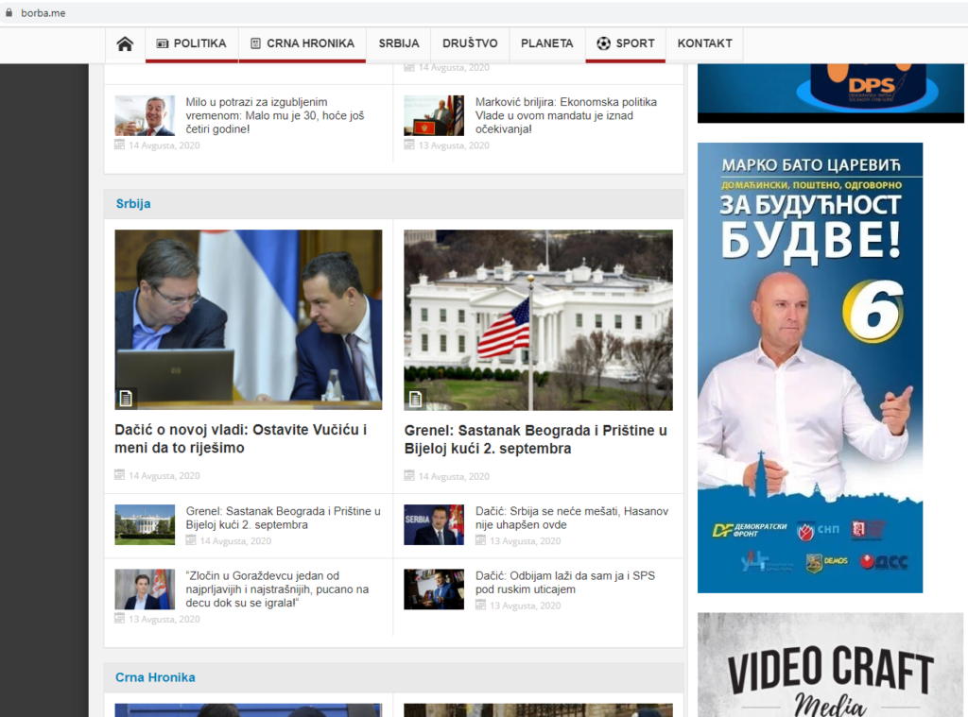The image size is (968, 717).
Task: Click the White House featured photo
Action: tap(538, 320)
